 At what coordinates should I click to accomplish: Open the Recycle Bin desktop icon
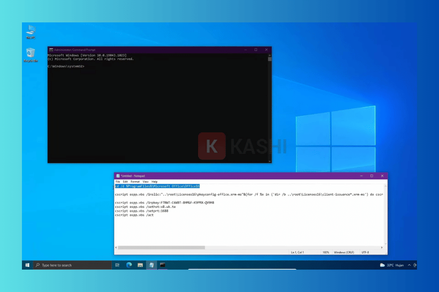[x=31, y=54]
